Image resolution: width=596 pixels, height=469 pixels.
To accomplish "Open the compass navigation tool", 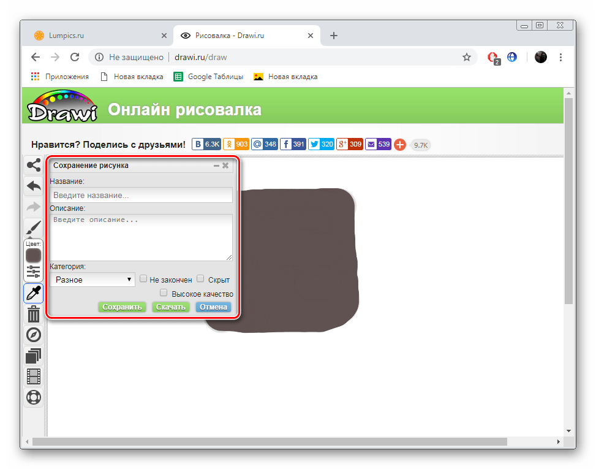I will pos(34,335).
